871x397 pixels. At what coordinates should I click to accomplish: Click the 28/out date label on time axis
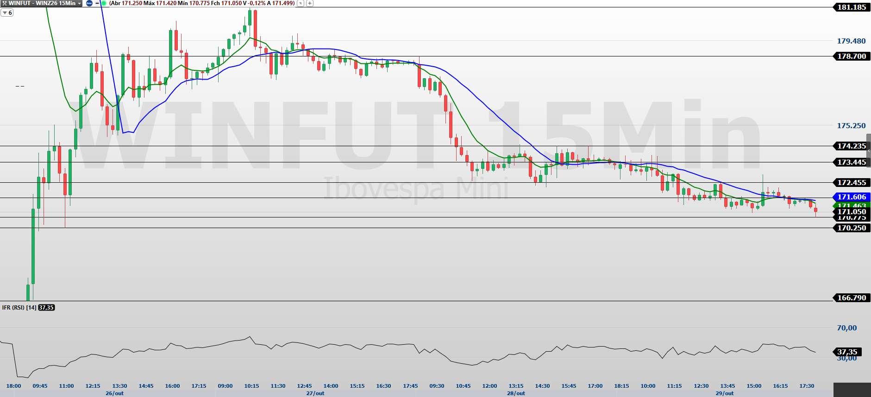point(516,393)
